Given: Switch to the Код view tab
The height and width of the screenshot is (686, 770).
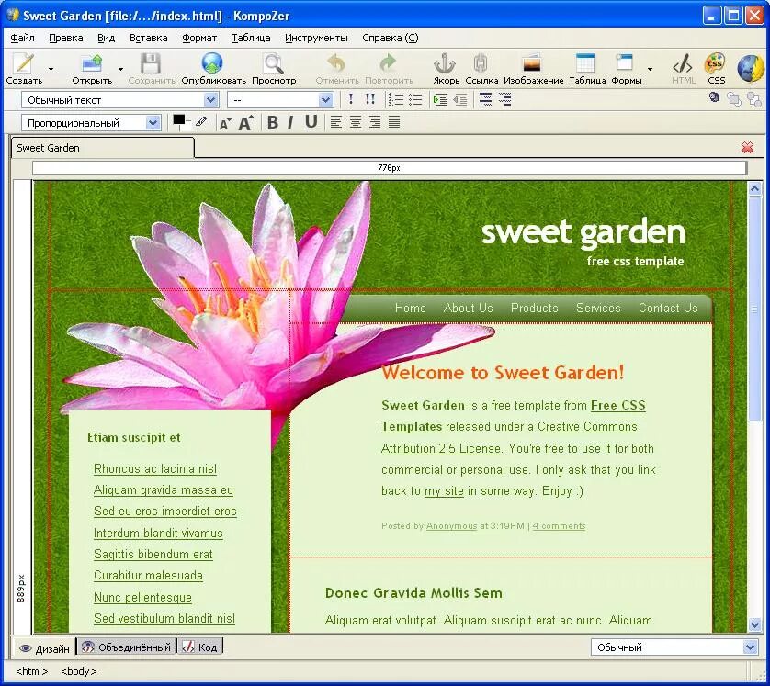Looking at the screenshot, I should [x=200, y=647].
